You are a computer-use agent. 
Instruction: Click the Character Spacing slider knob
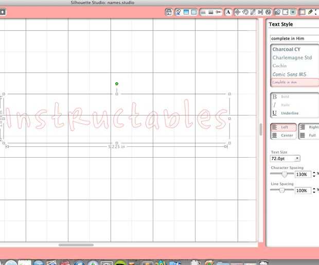285,174
